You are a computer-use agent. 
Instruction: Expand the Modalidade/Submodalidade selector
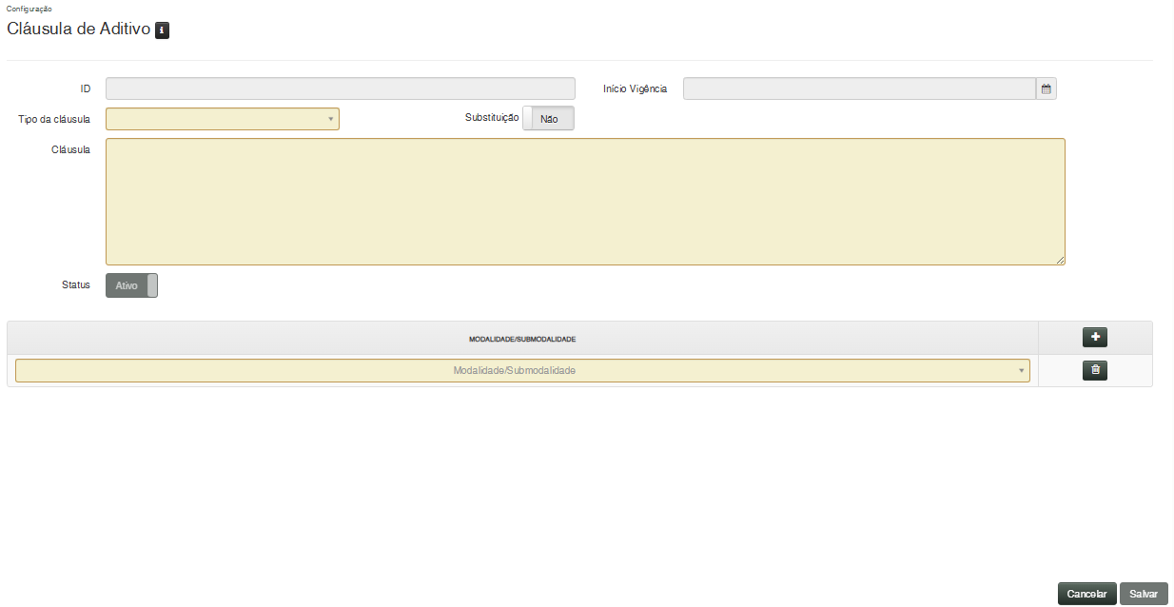pyautogui.click(x=522, y=370)
